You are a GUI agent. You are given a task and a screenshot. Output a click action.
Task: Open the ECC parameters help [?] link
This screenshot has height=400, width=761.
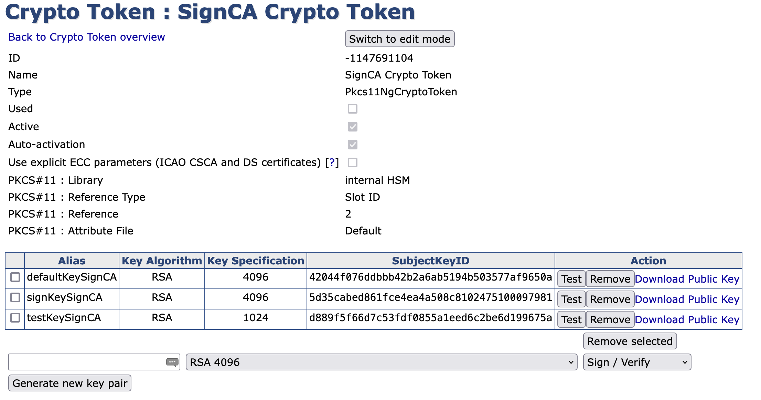332,162
